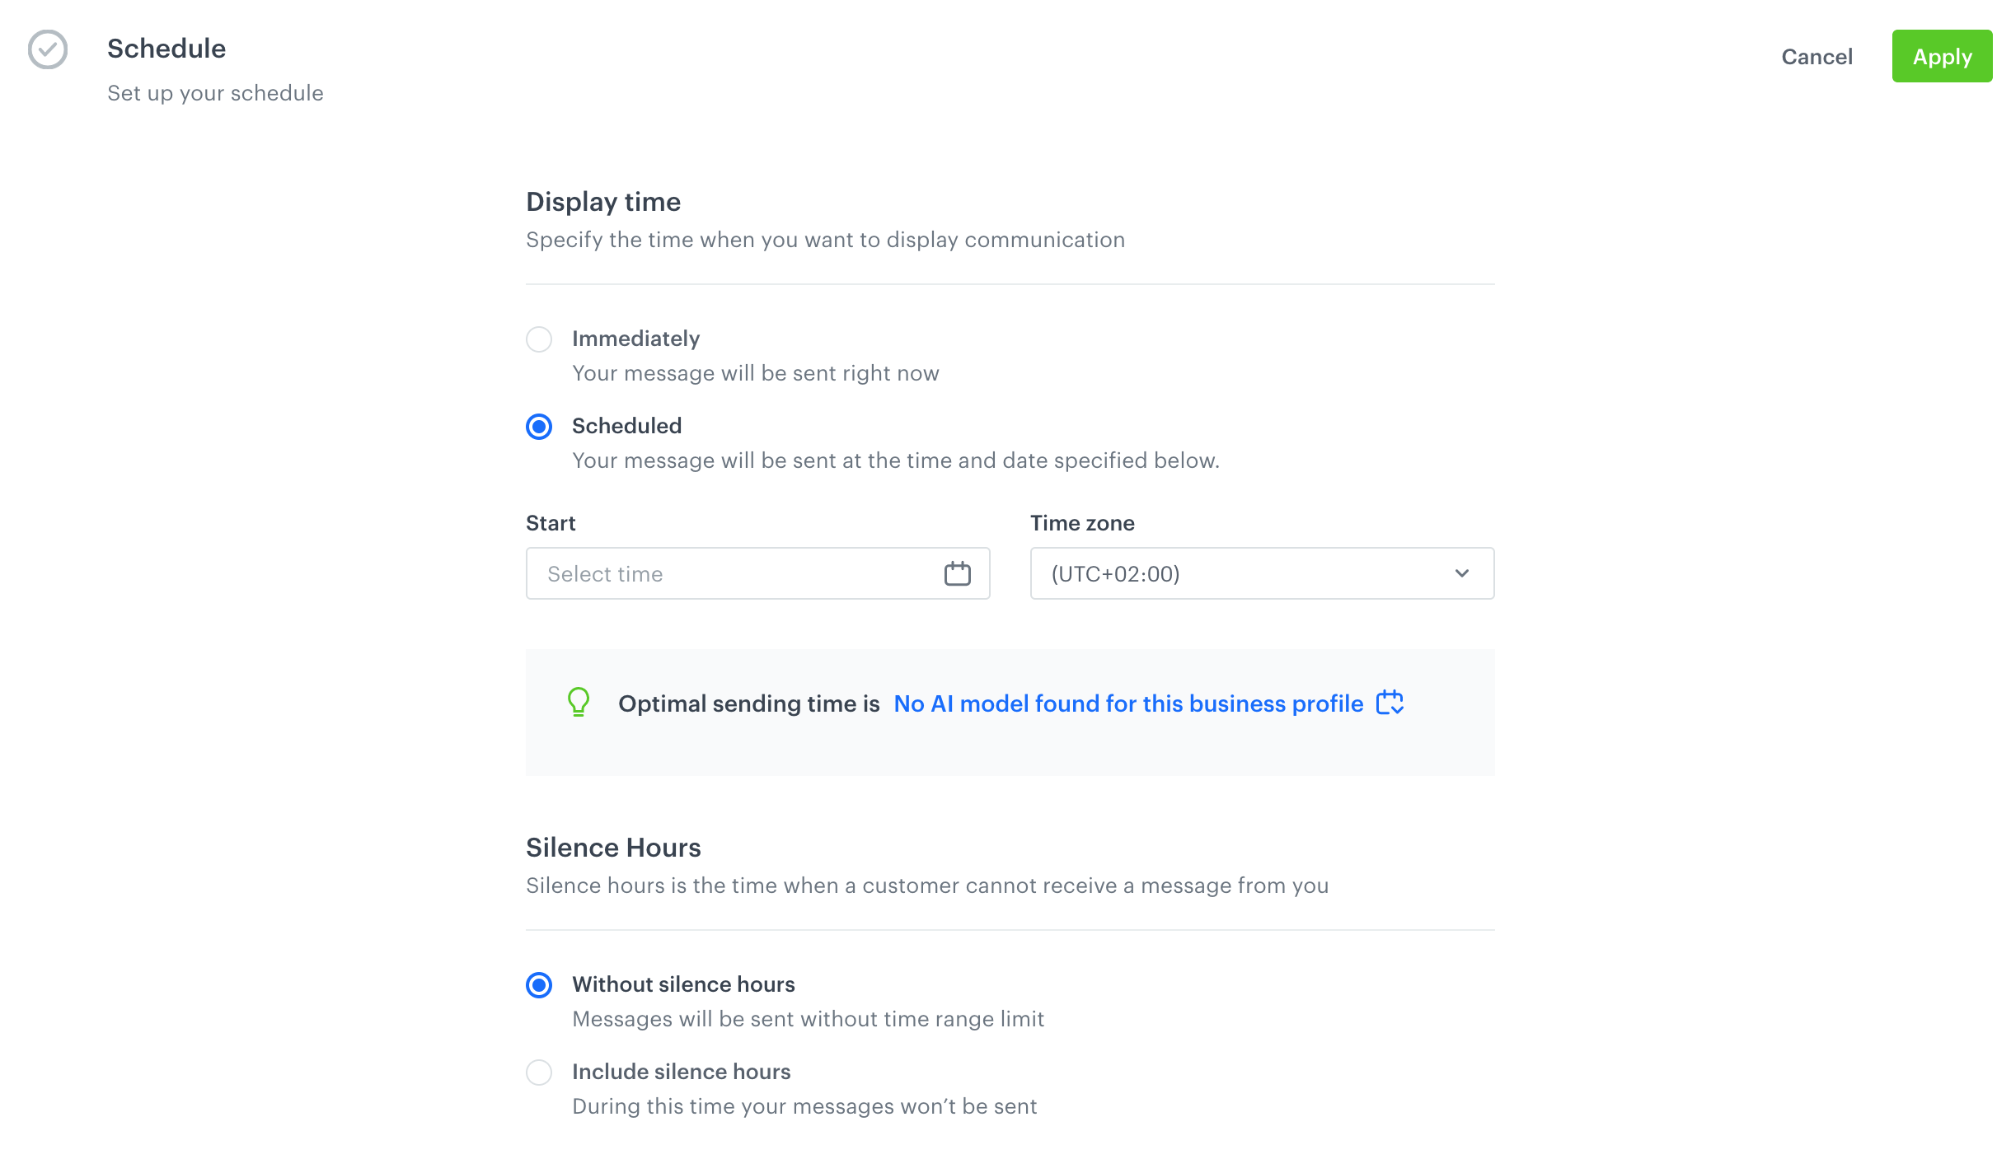Enable Include silence hours option

pos(539,1073)
